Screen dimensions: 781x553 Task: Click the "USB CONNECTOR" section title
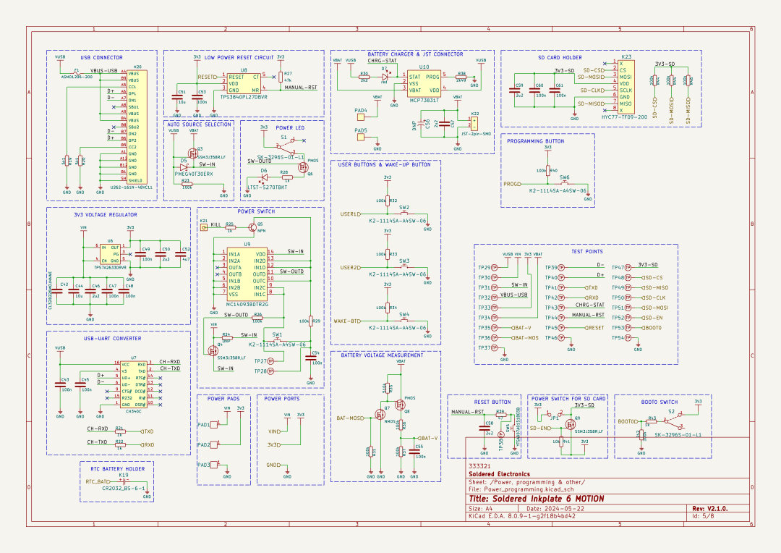click(102, 57)
